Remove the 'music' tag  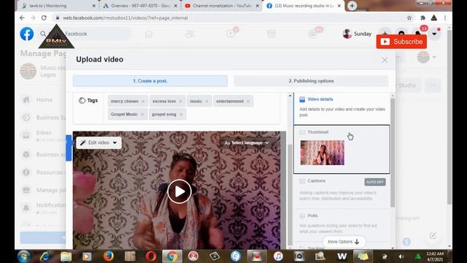click(207, 102)
